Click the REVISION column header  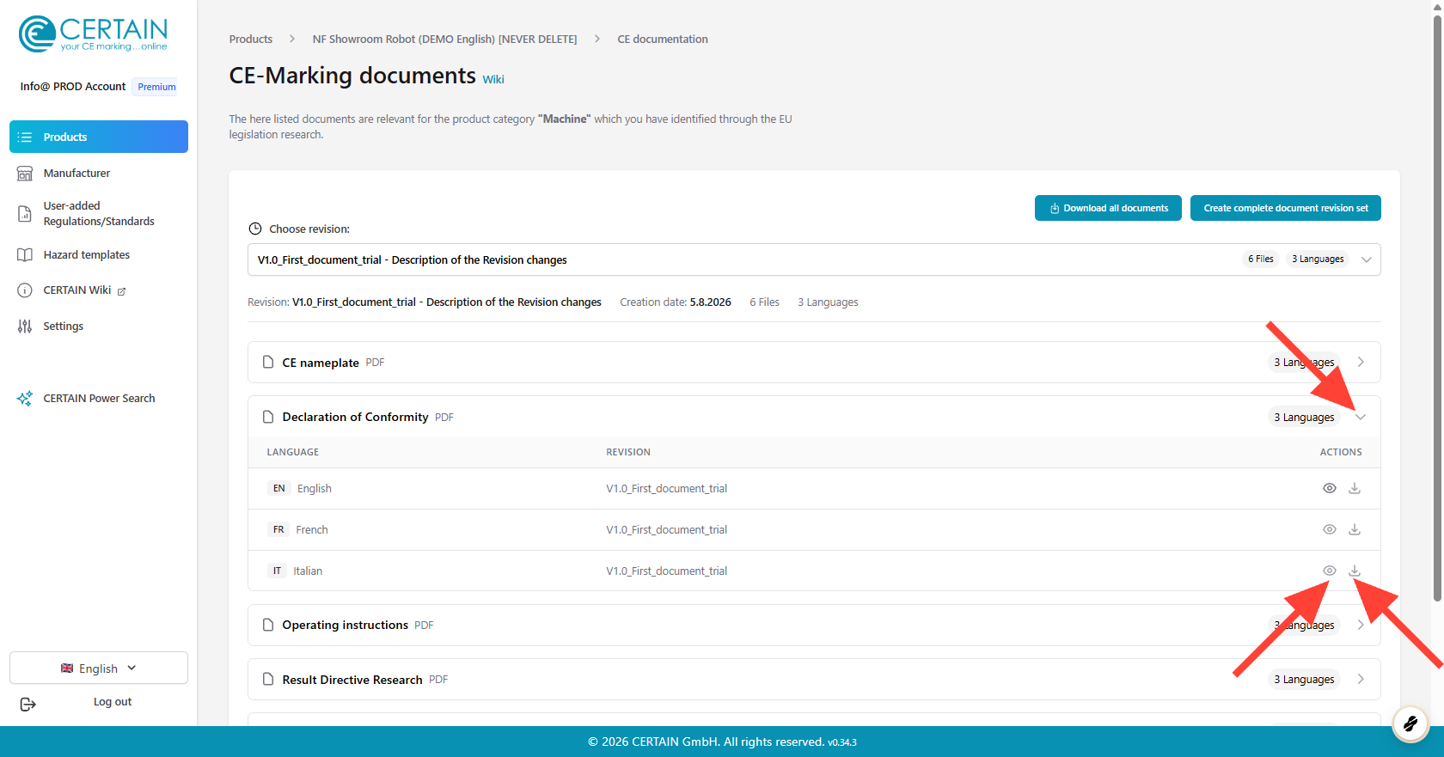628,452
